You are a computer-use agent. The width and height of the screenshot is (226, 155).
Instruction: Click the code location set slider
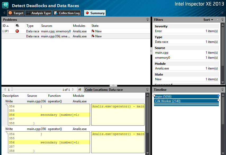click(x=12, y=89)
